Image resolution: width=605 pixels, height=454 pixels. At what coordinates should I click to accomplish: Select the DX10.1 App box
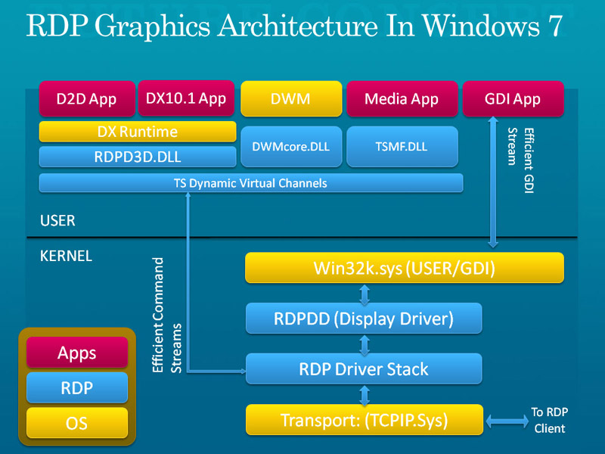tap(186, 98)
